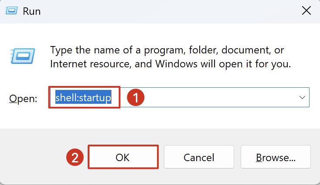Click the "Run" title text
The image size is (320, 185).
point(32,11)
